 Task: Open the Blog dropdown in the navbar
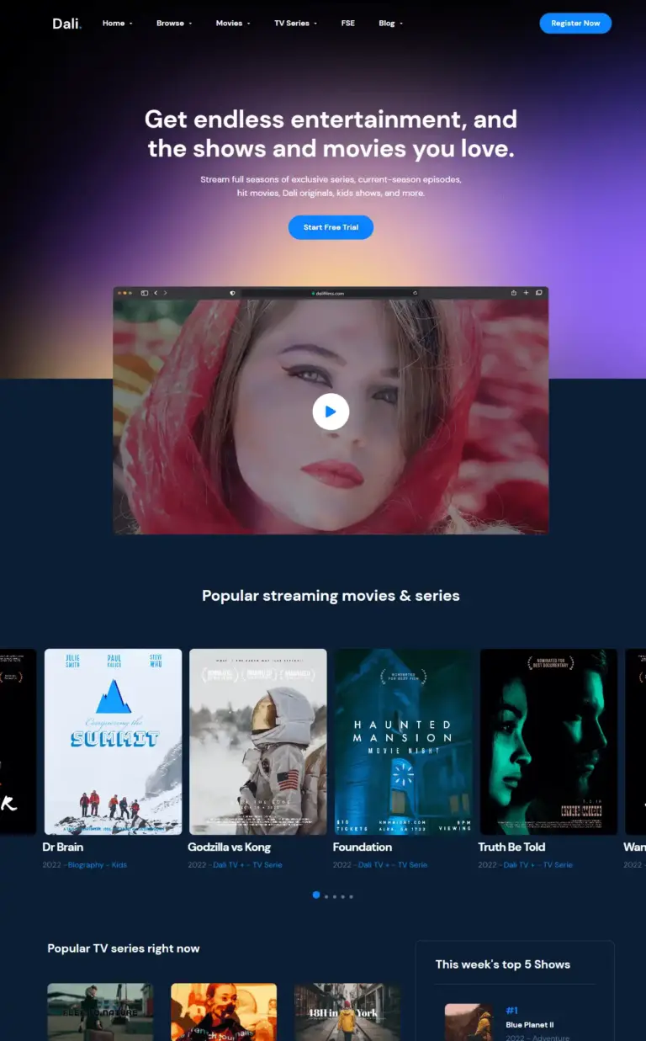pyautogui.click(x=390, y=24)
